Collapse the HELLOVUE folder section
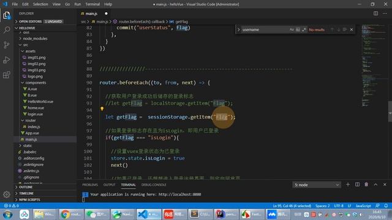 45,28
